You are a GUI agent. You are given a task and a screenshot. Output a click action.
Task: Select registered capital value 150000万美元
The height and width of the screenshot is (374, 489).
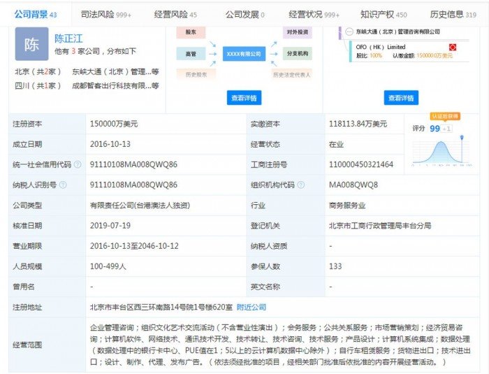pyautogui.click(x=114, y=124)
